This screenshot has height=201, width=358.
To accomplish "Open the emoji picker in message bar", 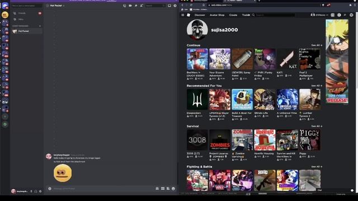I will click(x=173, y=189).
